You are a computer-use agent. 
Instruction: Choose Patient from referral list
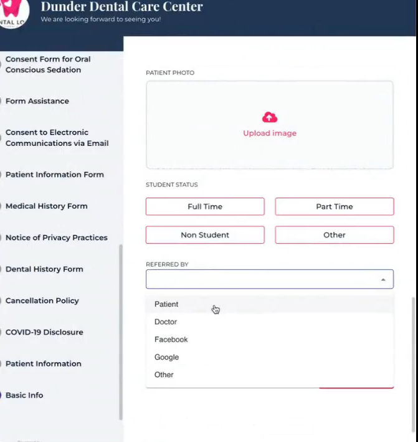[166, 304]
